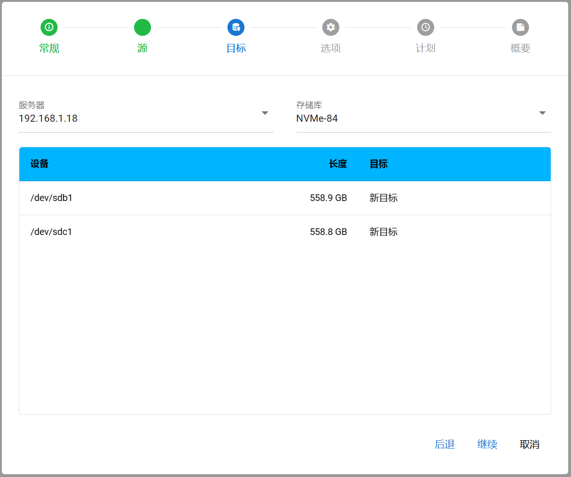Jump to the 概要 step label
This screenshot has width=571, height=477.
(521, 48)
